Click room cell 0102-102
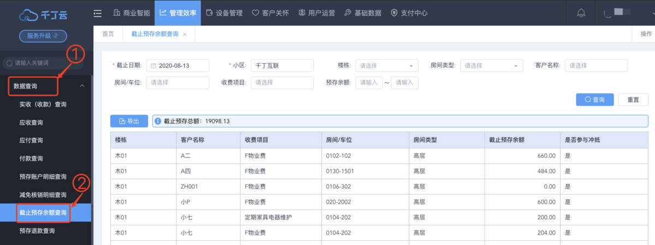This screenshot has width=655, height=245. tap(338, 156)
